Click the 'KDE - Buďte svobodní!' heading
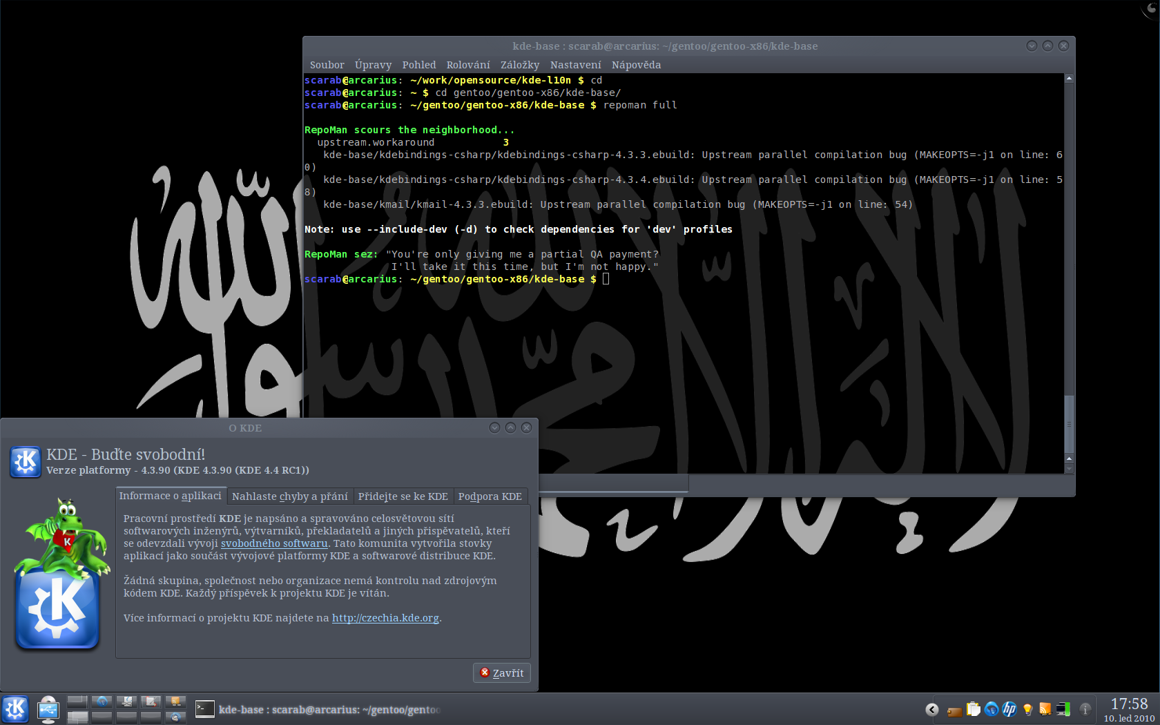The width and height of the screenshot is (1160, 725). point(126,454)
